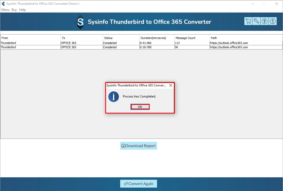Click the Message Count column header
Image resolution: width=283 pixels, height=191 pixels.
192,38
